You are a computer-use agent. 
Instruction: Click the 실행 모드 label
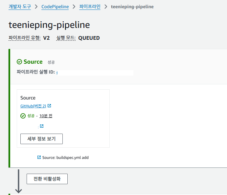[x=66, y=38]
